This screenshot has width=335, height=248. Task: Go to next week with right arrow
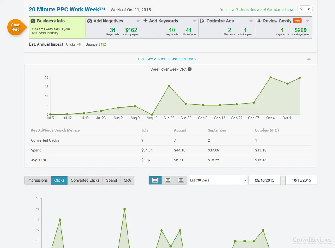309,9
